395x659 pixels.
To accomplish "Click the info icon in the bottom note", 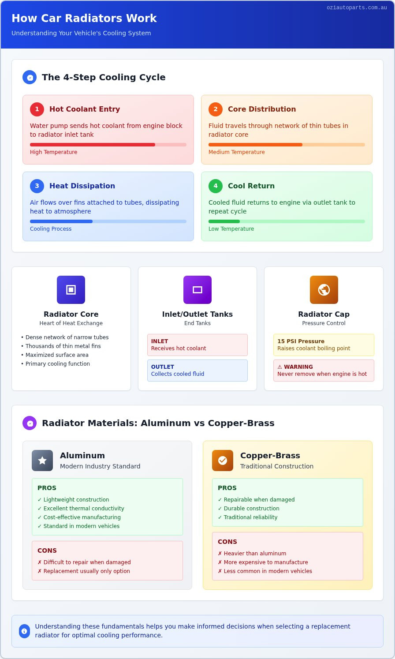I will coord(24,631).
